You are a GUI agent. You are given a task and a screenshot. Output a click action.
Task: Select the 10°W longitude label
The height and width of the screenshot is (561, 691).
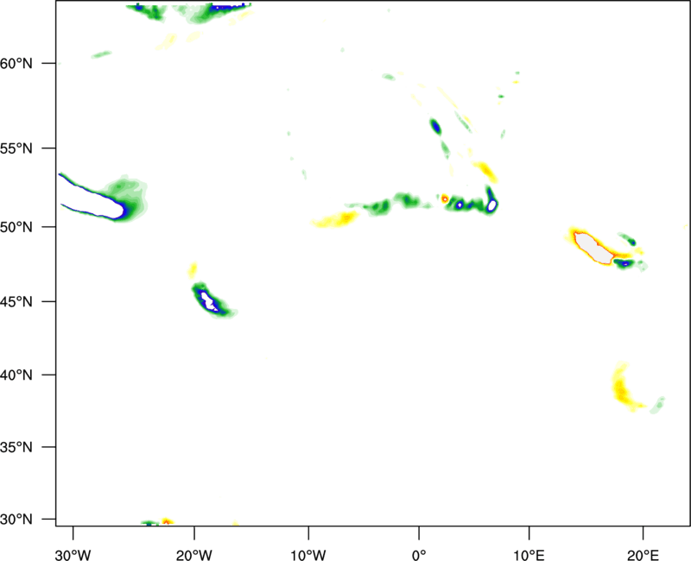[308, 555]
